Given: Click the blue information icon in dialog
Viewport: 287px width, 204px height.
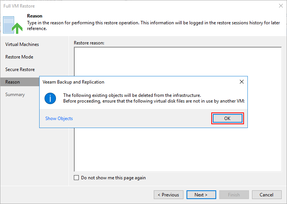Looking at the screenshot, I should click(50, 98).
